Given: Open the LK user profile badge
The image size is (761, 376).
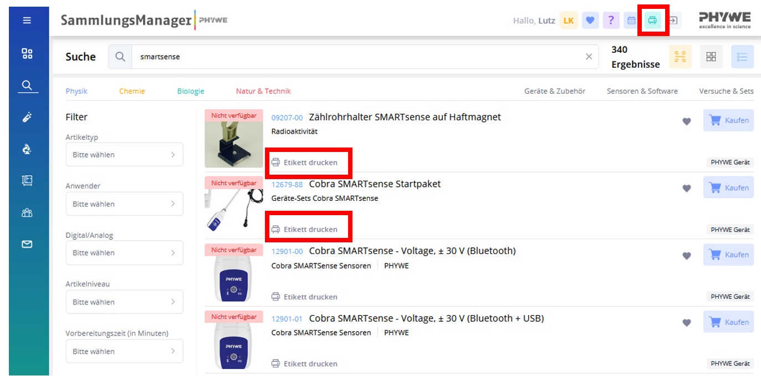Looking at the screenshot, I should 569,21.
